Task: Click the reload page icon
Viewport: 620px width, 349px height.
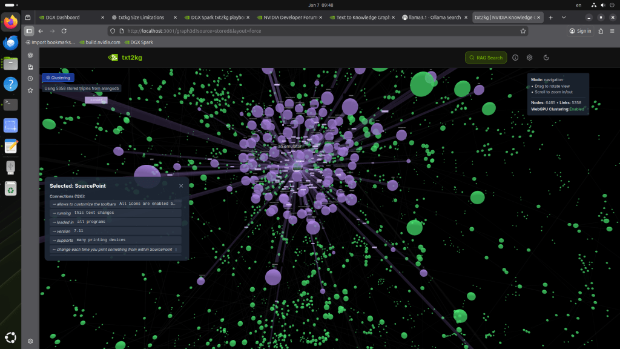Action: 65,30
